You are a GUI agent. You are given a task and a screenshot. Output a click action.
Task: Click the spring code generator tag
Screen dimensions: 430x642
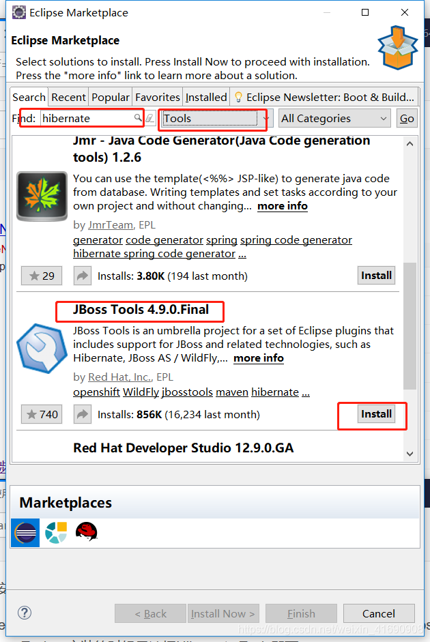coord(296,240)
